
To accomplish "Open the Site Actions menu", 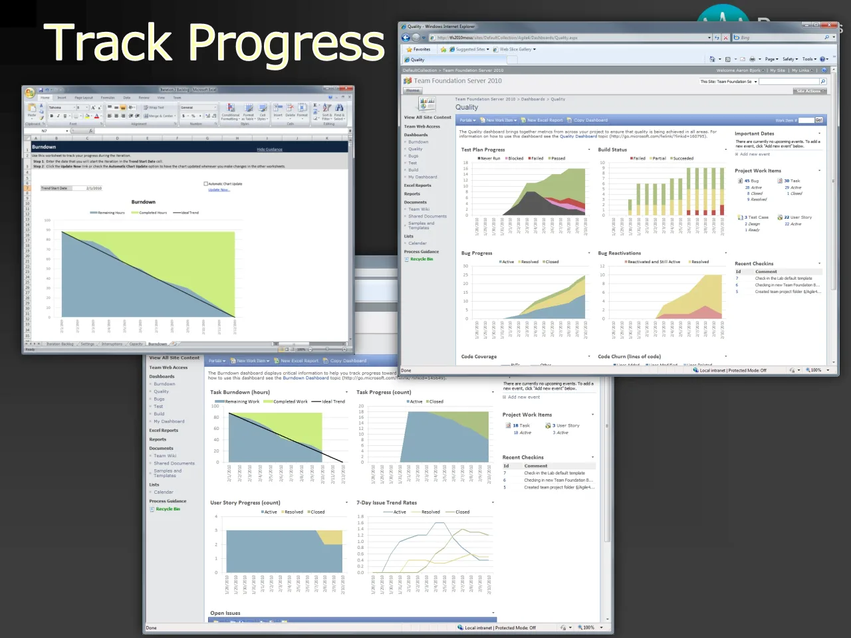I will pos(809,91).
